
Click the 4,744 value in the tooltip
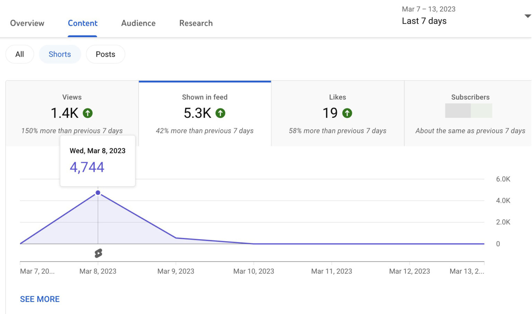87,167
